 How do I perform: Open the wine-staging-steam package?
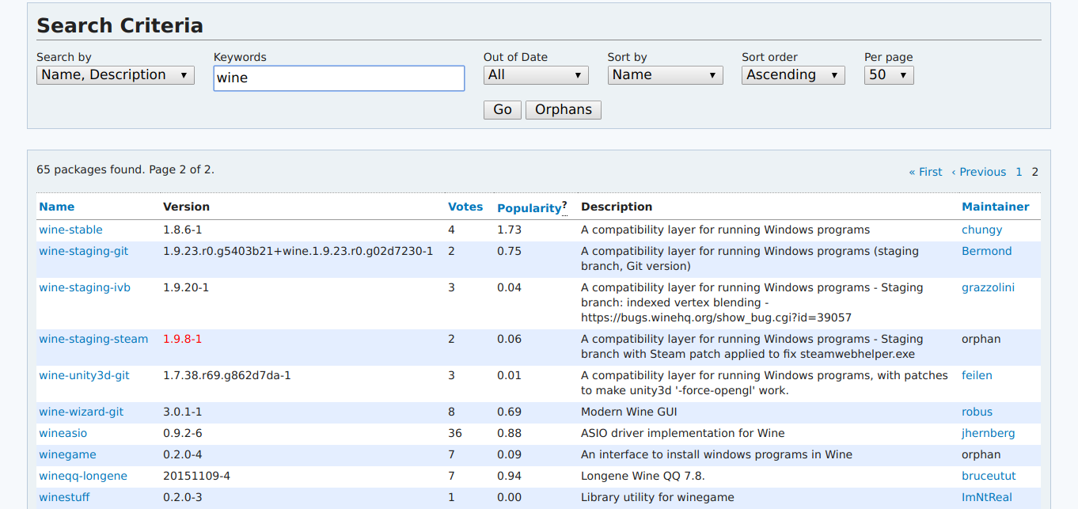93,339
